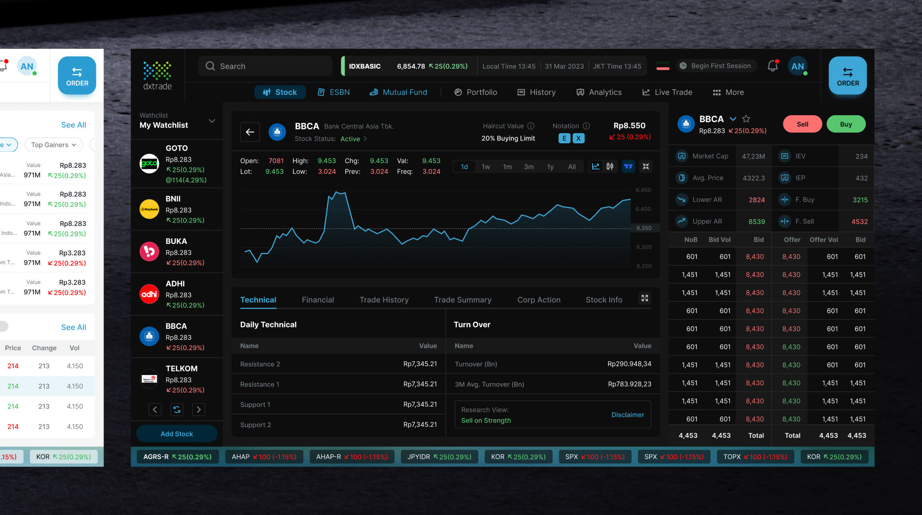
Task: Open the Disclaimer link
Action: click(x=627, y=415)
